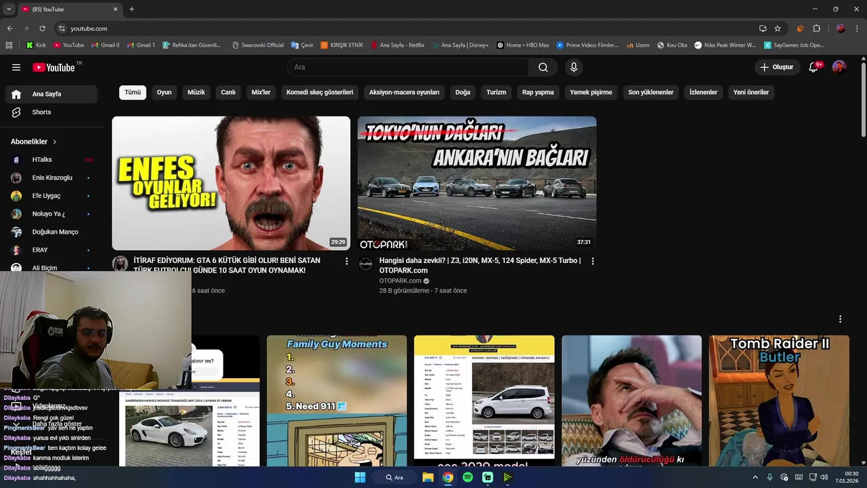The image size is (867, 488).
Task: Open the Kick bookmark
Action: 36,45
